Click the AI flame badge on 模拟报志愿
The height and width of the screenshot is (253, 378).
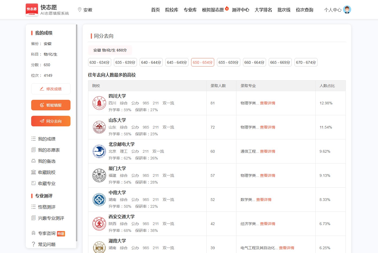(227, 8)
